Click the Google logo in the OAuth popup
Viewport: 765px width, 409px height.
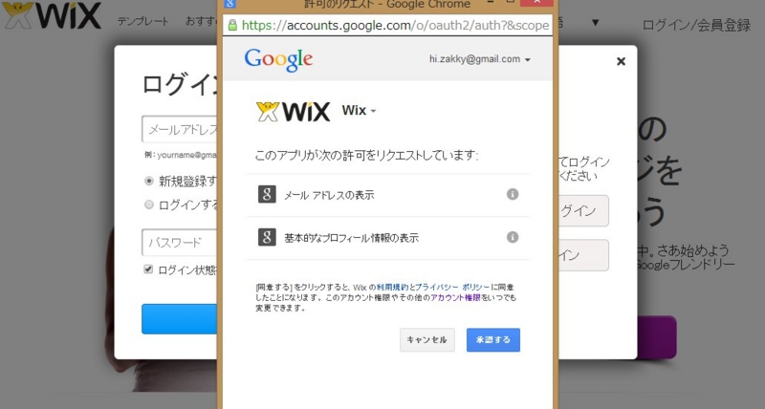click(x=278, y=60)
